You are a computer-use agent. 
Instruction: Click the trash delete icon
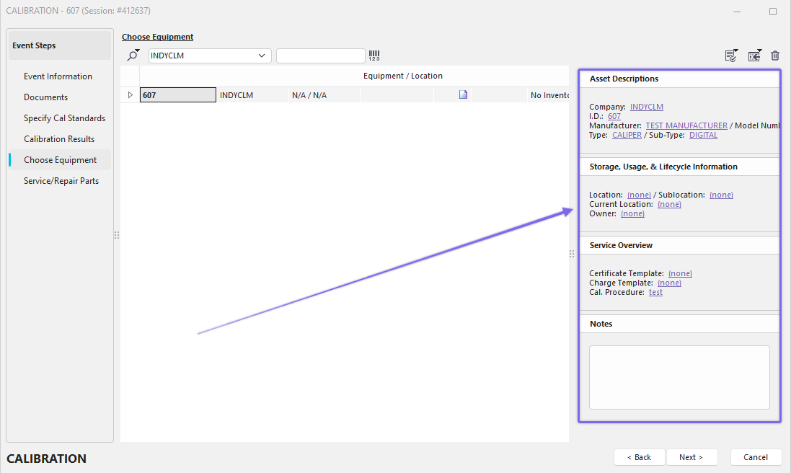point(775,56)
